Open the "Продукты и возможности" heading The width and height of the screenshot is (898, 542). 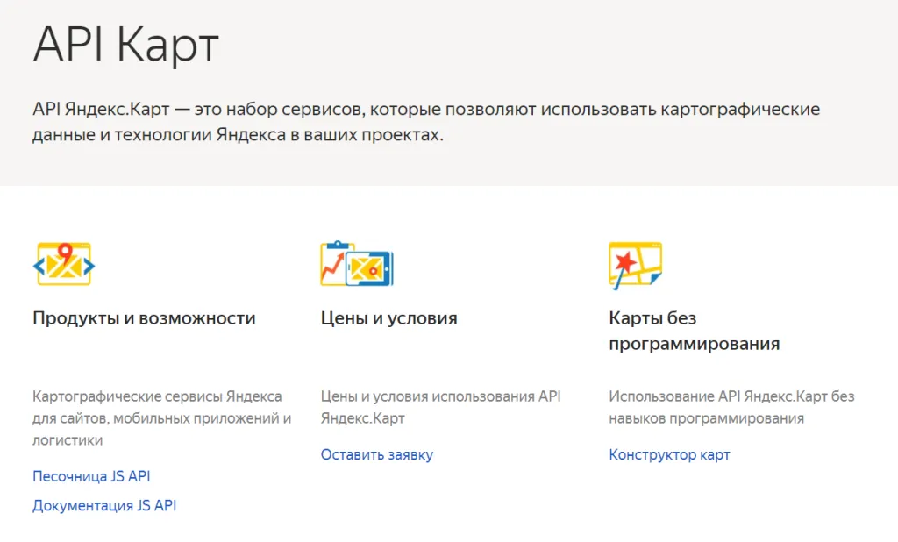[x=144, y=318]
